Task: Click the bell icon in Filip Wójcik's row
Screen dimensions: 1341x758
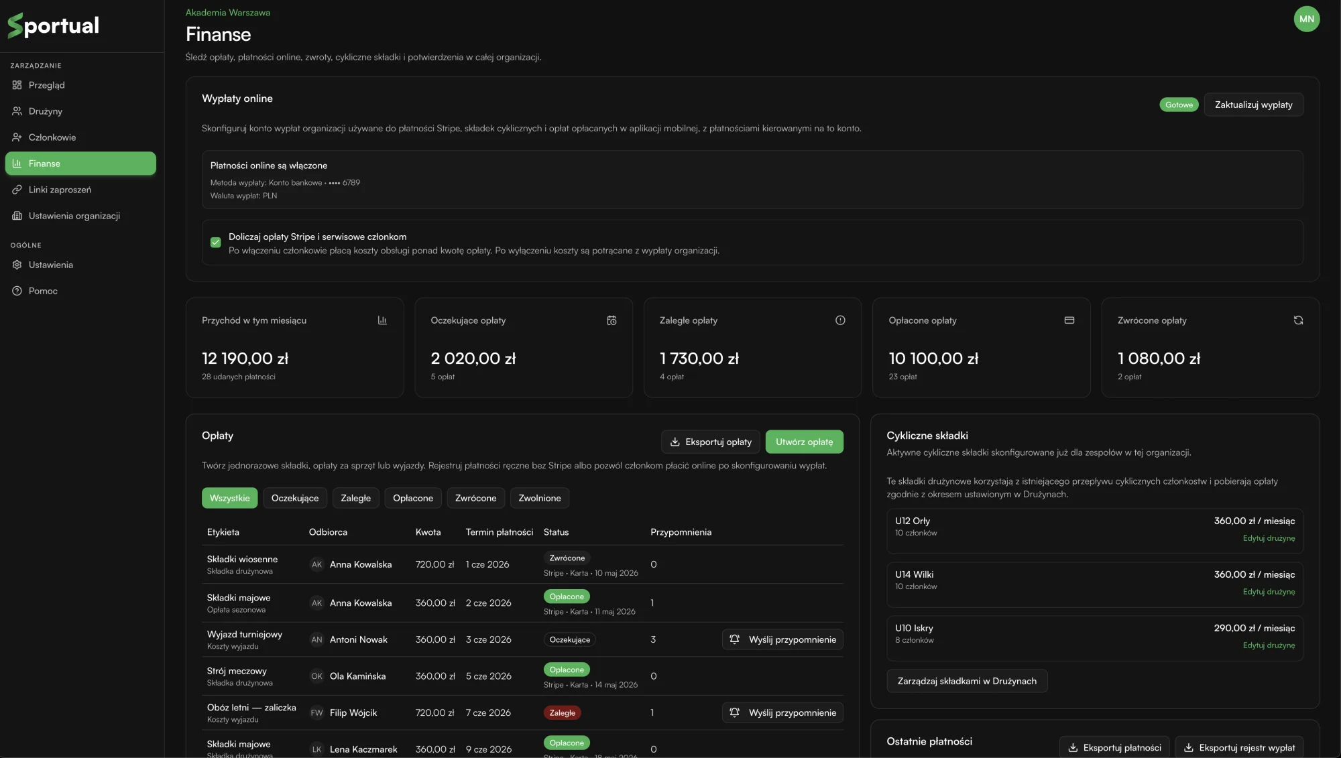Action: tap(734, 712)
